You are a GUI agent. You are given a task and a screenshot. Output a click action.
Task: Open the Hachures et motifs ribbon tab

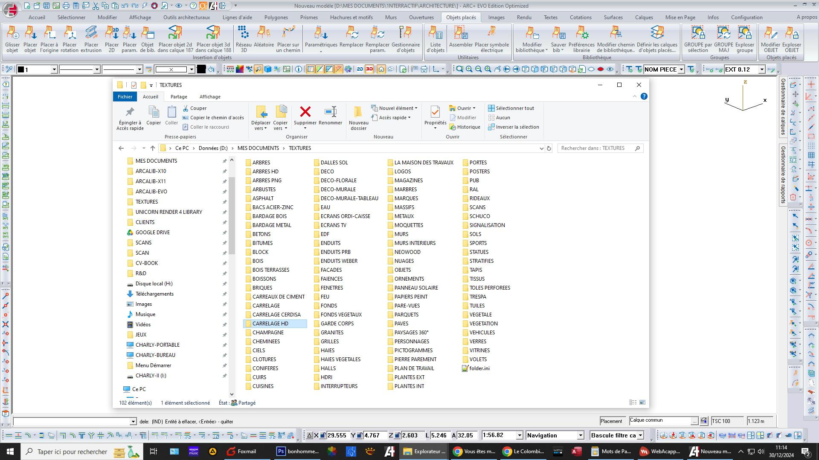tap(351, 17)
